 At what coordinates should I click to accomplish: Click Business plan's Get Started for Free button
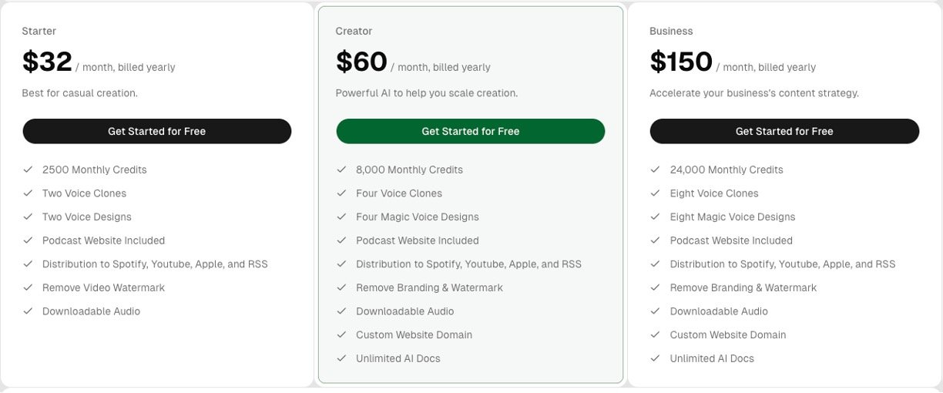pos(784,131)
